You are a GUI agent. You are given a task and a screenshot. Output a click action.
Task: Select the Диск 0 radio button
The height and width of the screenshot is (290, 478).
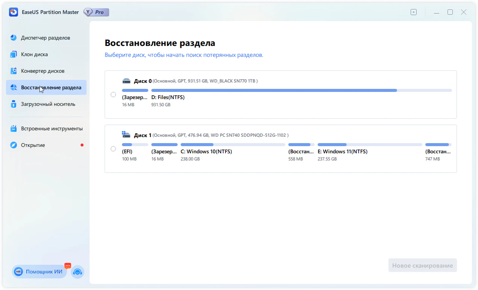click(113, 95)
